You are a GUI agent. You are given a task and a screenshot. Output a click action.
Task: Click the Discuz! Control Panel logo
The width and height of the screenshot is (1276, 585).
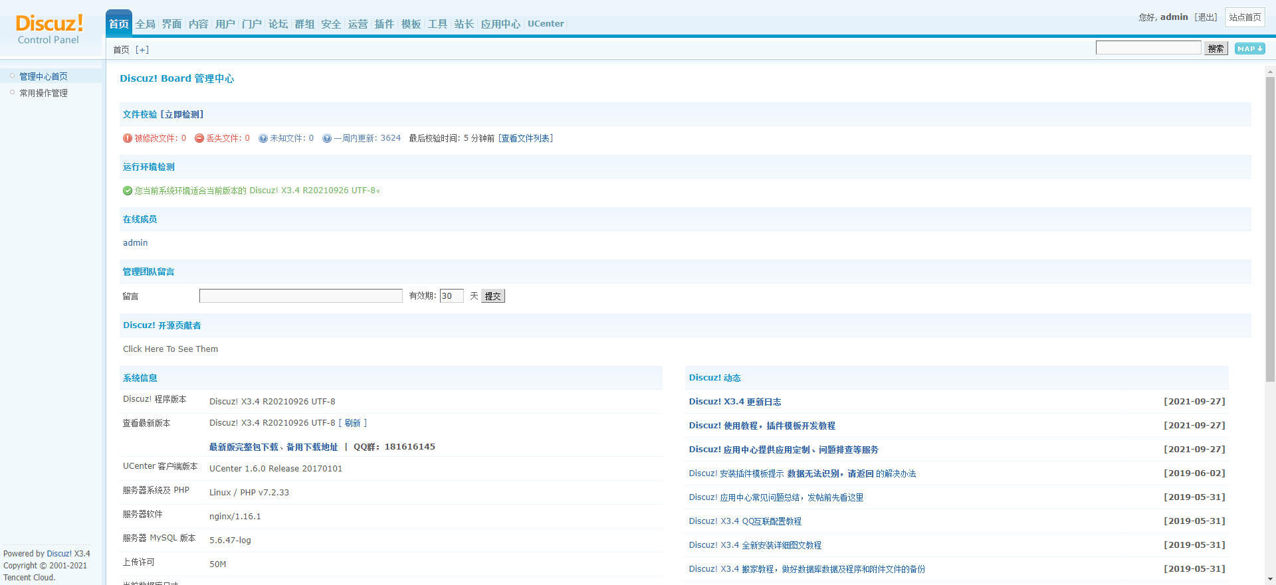[49, 29]
